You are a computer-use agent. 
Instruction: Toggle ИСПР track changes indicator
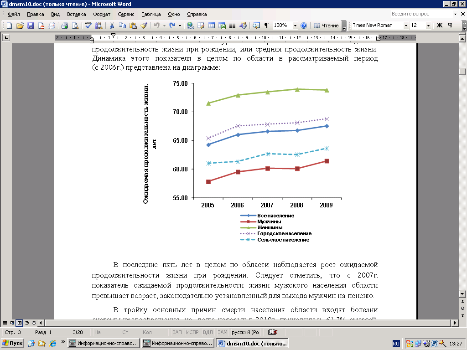coord(192,332)
